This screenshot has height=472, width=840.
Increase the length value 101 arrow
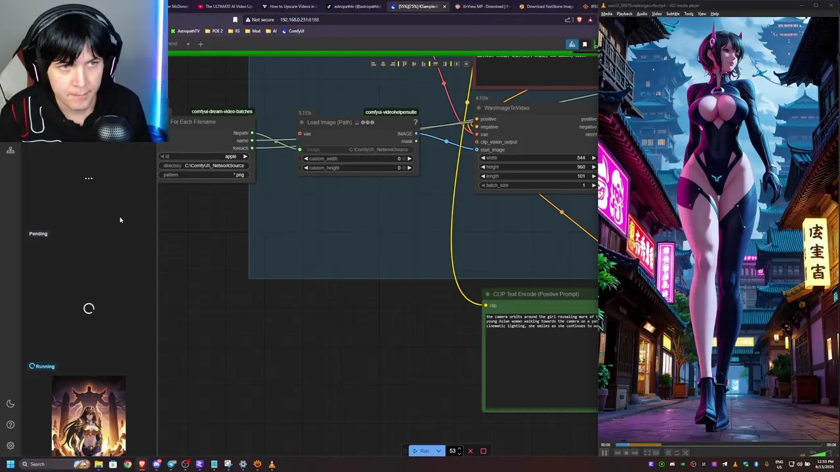pos(594,176)
